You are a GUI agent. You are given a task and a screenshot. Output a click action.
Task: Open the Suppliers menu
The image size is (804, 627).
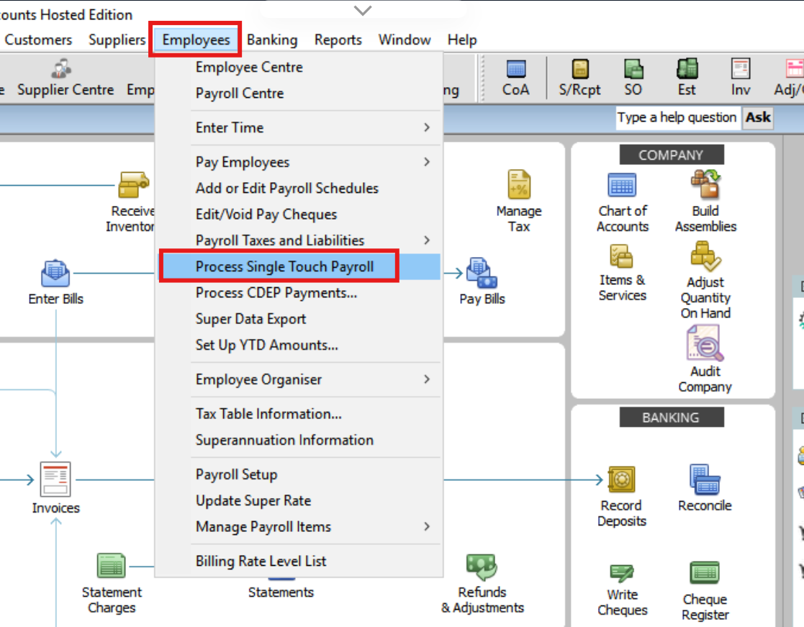click(x=117, y=40)
